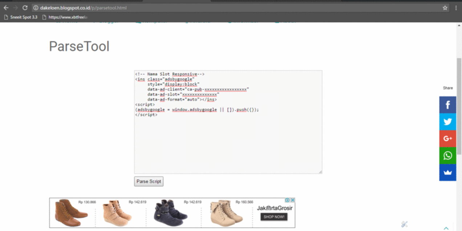
Task: Click the browser forward arrow
Action: coord(15,8)
